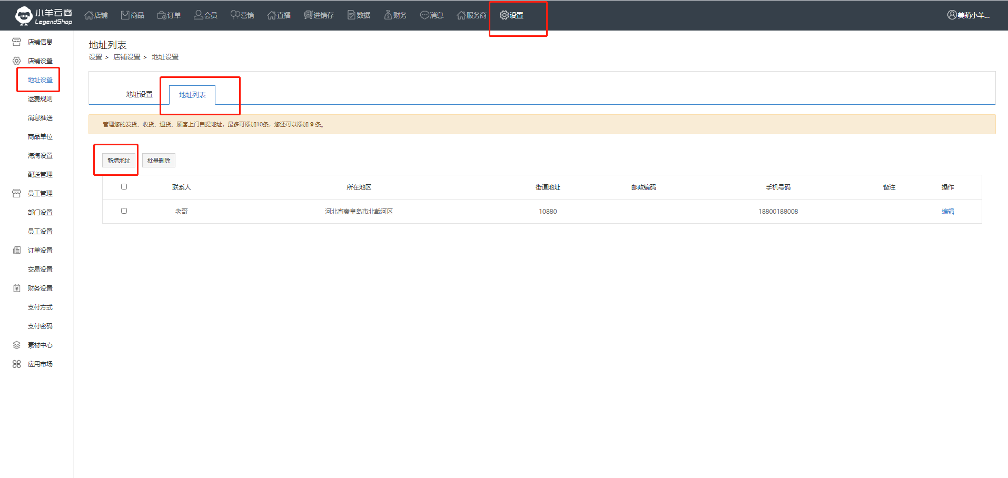
Task: Click 编辑 link for the 老哥 address
Action: click(947, 212)
